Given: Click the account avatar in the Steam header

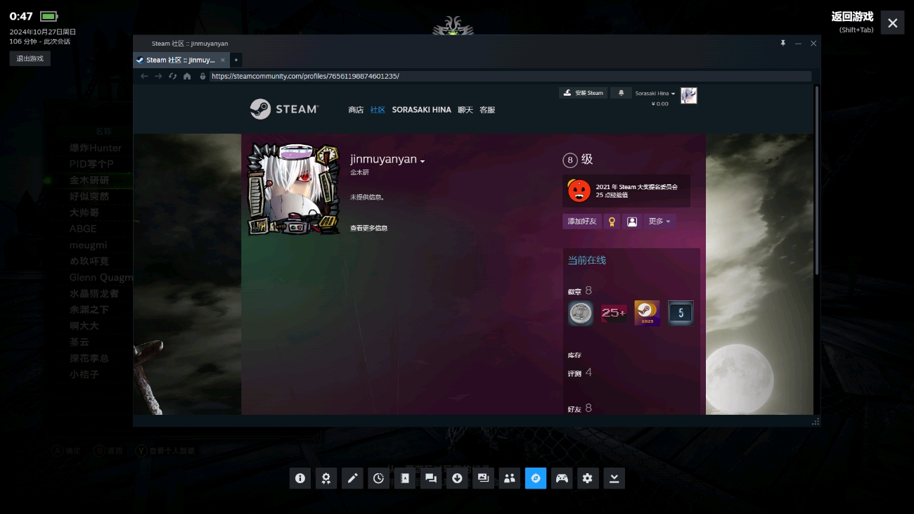Looking at the screenshot, I should click(x=689, y=96).
